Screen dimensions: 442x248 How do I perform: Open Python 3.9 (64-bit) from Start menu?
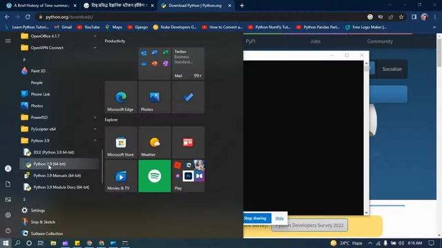[59, 164]
